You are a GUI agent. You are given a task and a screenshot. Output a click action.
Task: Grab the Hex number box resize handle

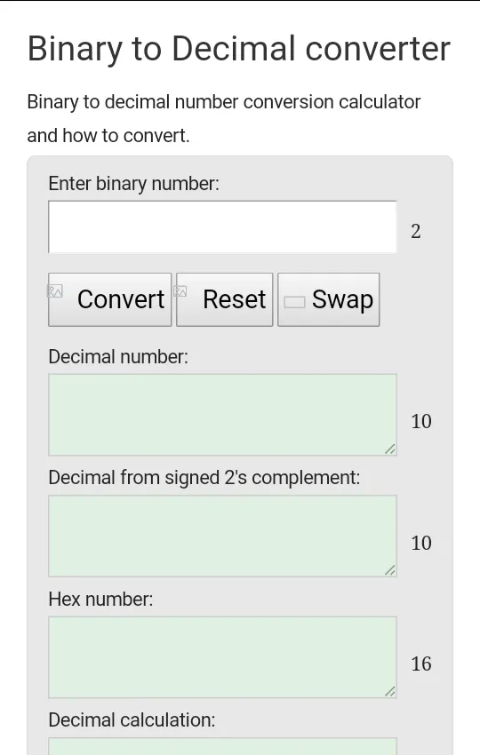(390, 692)
